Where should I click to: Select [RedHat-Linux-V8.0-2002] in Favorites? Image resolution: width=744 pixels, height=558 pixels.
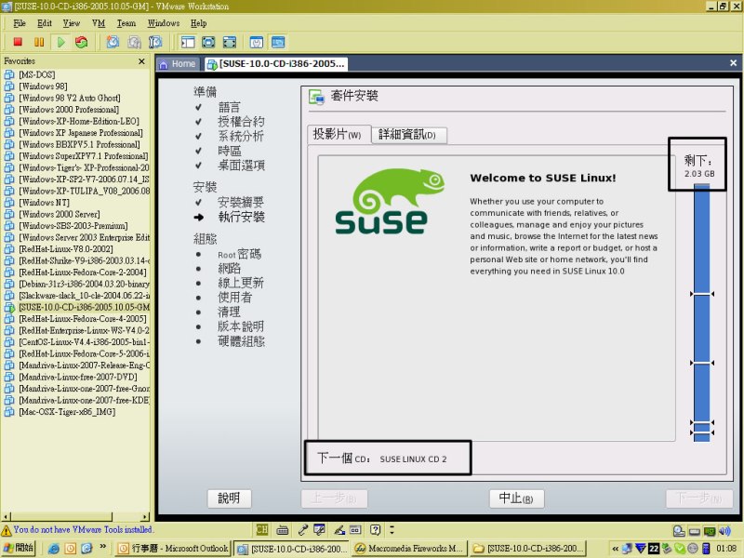coord(66,249)
